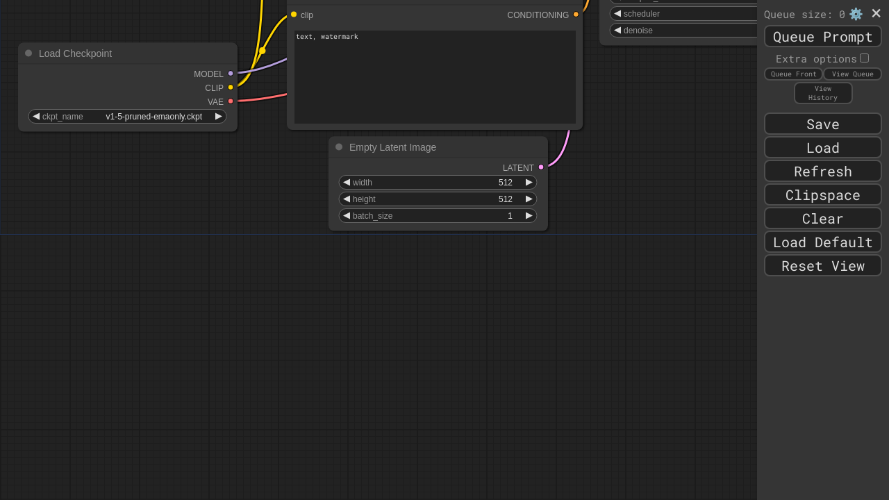The image size is (889, 500).
Task: Select next checkpoint with right arrow
Action: [219, 117]
